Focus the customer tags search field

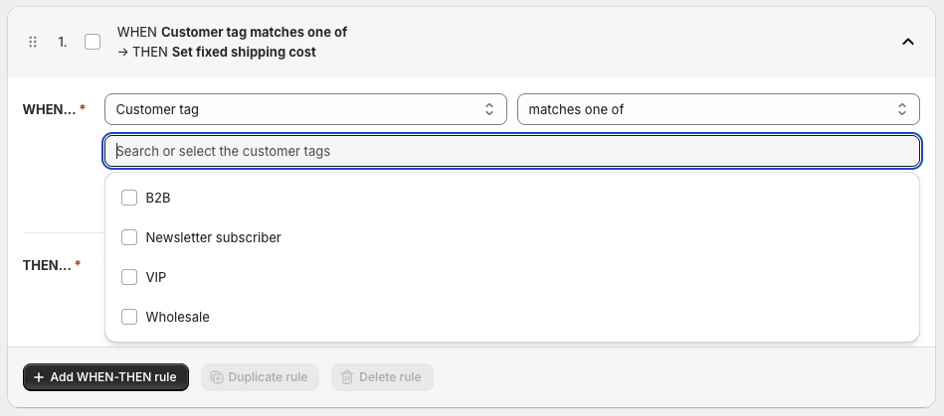click(x=512, y=151)
